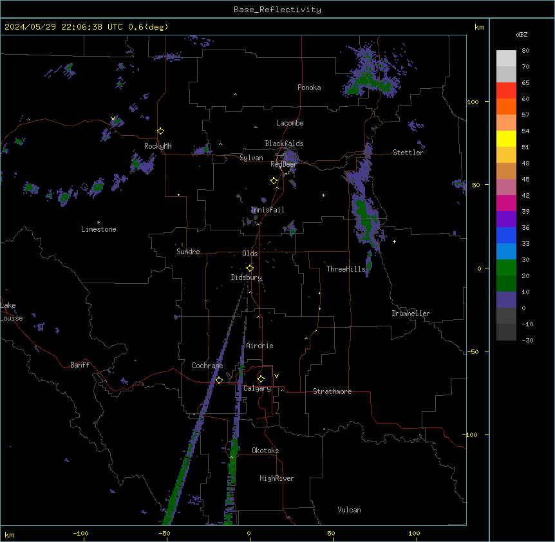Select the Sundre label on the map
Viewport: 555px width, 542px height.
[188, 252]
